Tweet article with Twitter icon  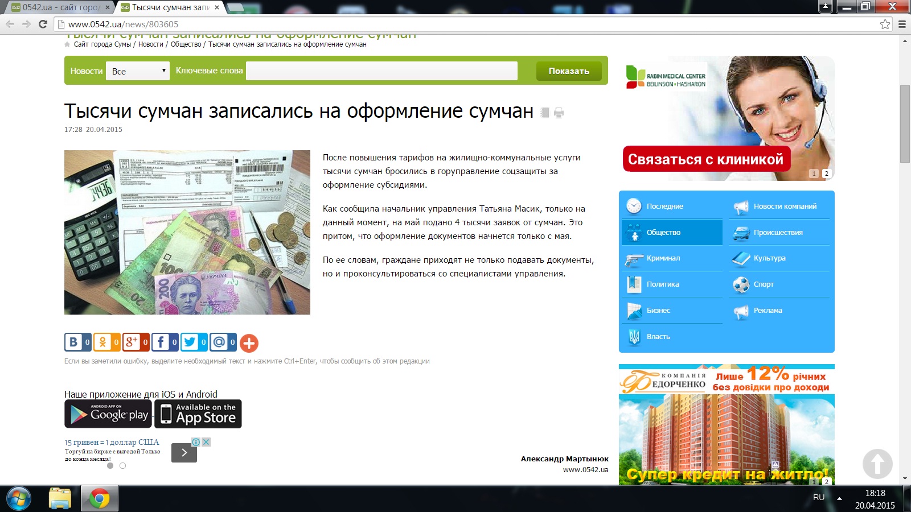190,342
